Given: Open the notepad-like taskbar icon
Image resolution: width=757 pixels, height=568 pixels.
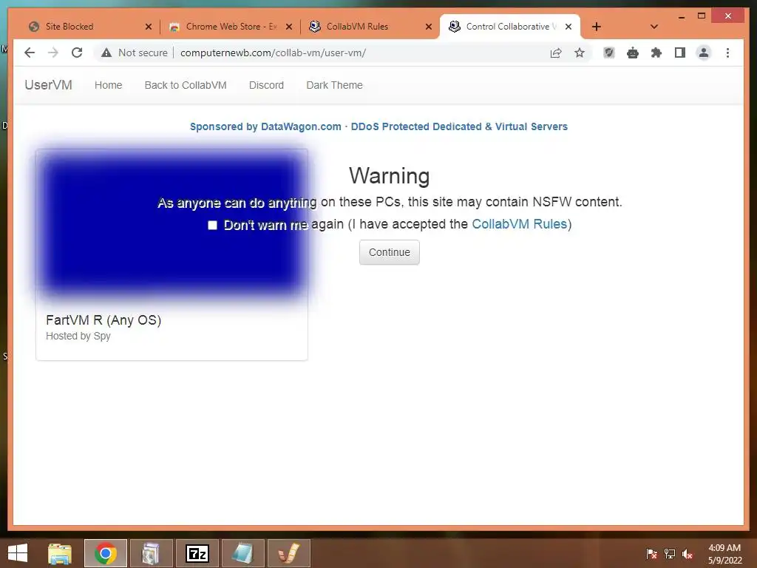Looking at the screenshot, I should (242, 553).
